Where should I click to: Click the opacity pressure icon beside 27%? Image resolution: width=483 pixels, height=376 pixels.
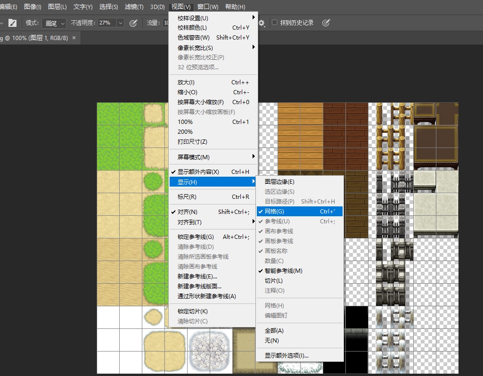(x=133, y=23)
